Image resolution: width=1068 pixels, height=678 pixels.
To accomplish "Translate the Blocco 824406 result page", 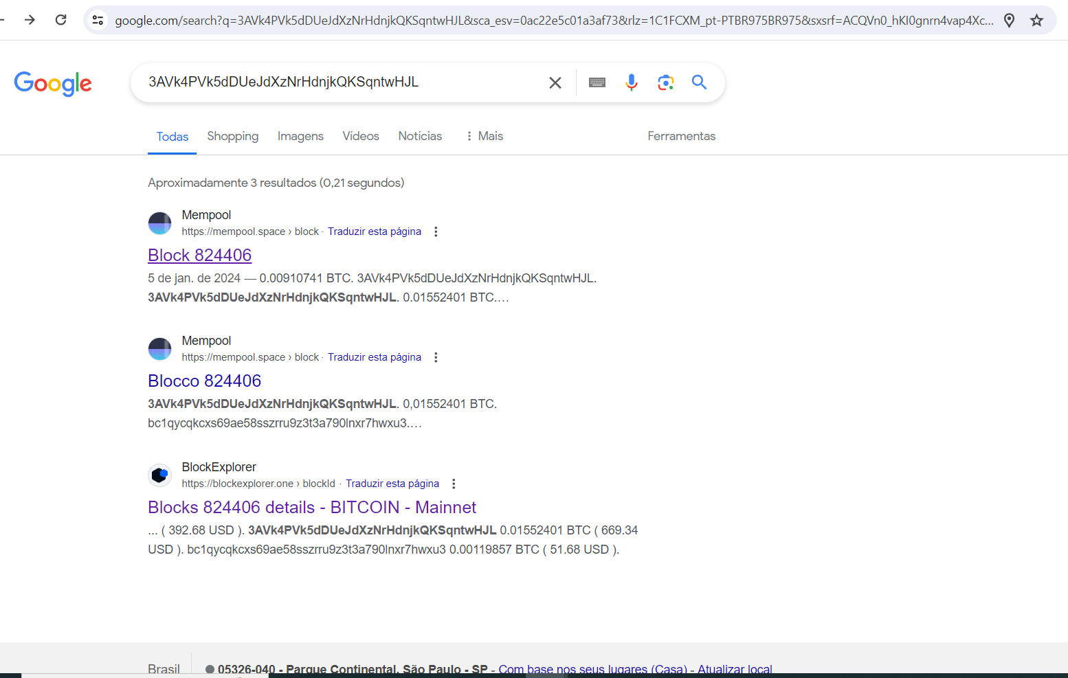I will point(375,357).
